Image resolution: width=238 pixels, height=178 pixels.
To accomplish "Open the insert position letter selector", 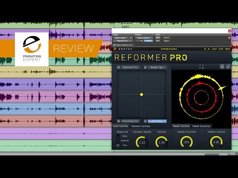I will pyautogui.click(x=131, y=38).
